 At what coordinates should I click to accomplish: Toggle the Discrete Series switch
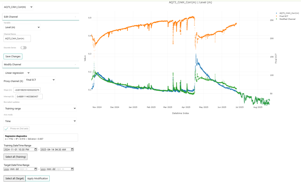coord(24,48)
